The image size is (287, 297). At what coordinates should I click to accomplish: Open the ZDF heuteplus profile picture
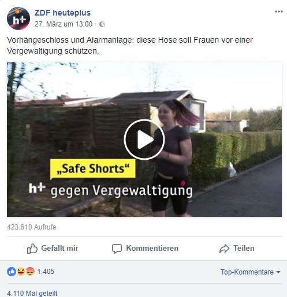click(x=18, y=18)
